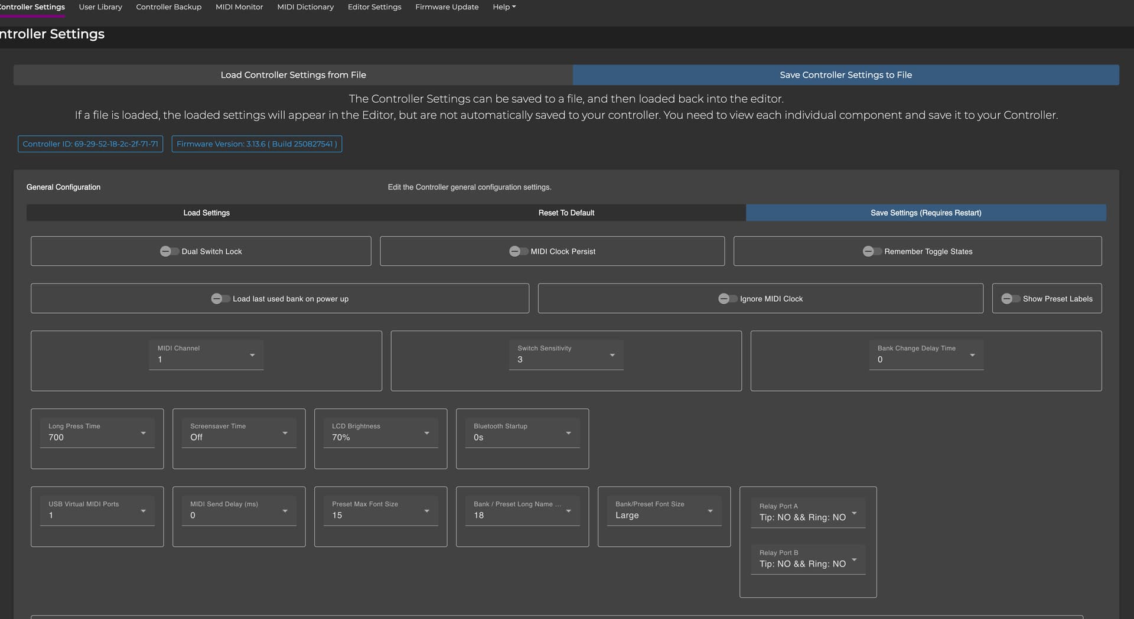Turn on Remember Toggle States
Viewport: 1134px width, 619px height.
872,252
